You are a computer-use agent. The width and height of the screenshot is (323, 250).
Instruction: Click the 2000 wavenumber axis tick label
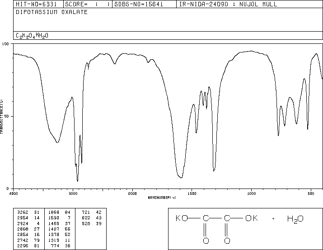132,193
